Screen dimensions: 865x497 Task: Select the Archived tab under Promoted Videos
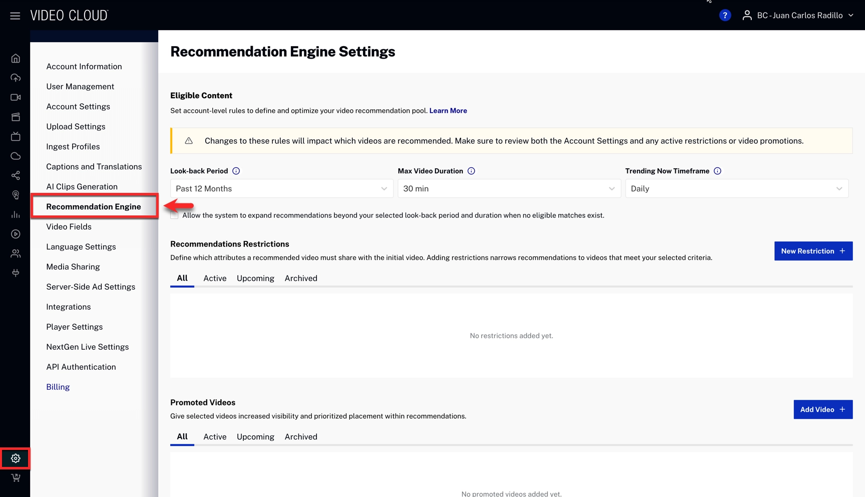tap(301, 436)
